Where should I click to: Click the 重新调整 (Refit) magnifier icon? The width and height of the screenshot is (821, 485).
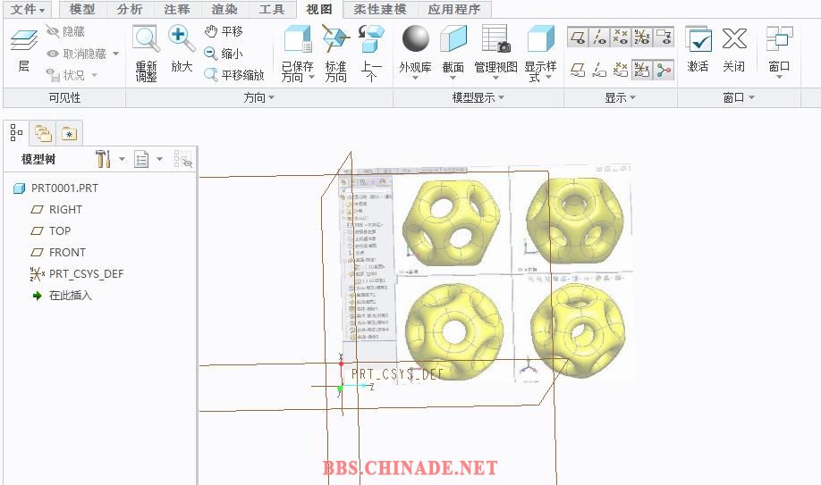click(x=146, y=40)
